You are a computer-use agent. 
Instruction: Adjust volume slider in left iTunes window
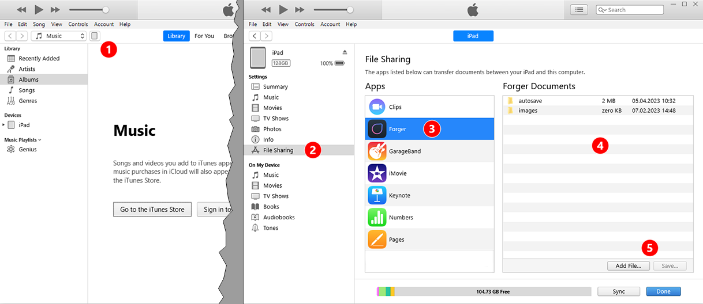tap(88, 10)
